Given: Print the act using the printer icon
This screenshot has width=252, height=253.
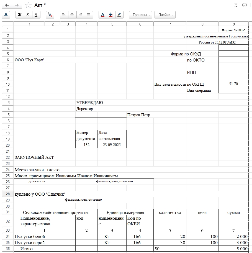Looking at the screenshot, I should pos(245,5).
